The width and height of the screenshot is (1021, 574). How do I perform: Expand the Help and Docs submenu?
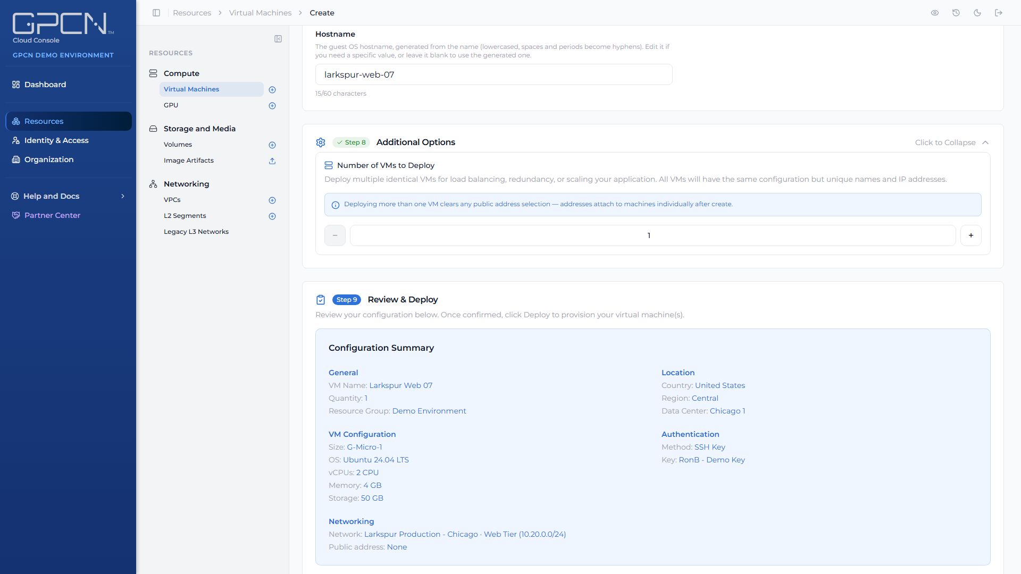[x=68, y=196]
